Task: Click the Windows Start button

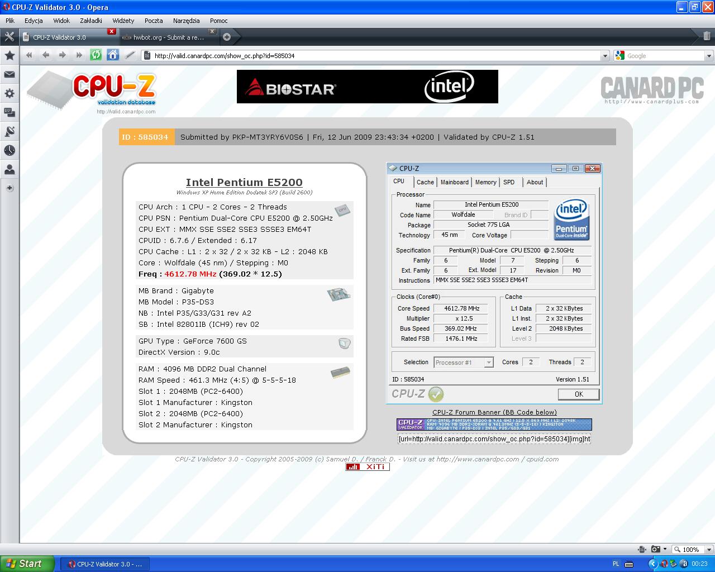Action: (x=27, y=564)
